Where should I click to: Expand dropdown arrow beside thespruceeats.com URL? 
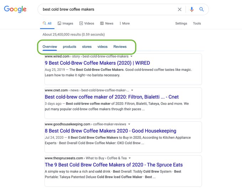pyautogui.click(x=130, y=158)
